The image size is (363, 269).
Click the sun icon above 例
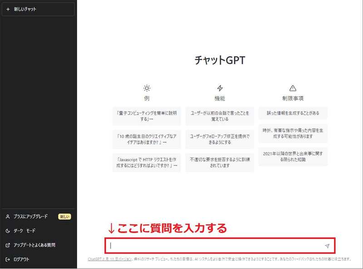tap(147, 88)
